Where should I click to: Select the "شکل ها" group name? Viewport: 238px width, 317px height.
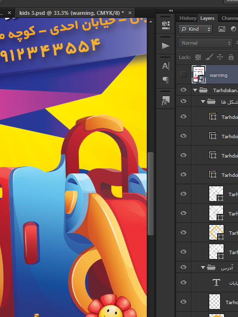pos(230,102)
